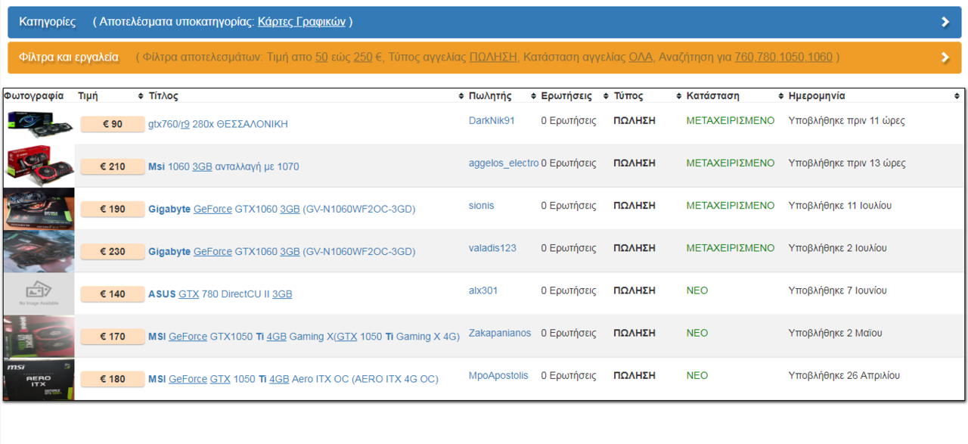Click the maximum price 250 filter link
The image size is (968, 444).
pyautogui.click(x=363, y=57)
